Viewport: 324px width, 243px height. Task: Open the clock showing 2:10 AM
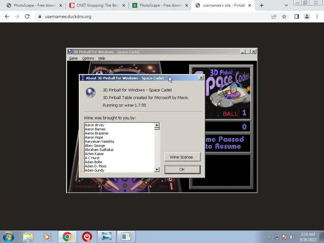[x=308, y=237]
